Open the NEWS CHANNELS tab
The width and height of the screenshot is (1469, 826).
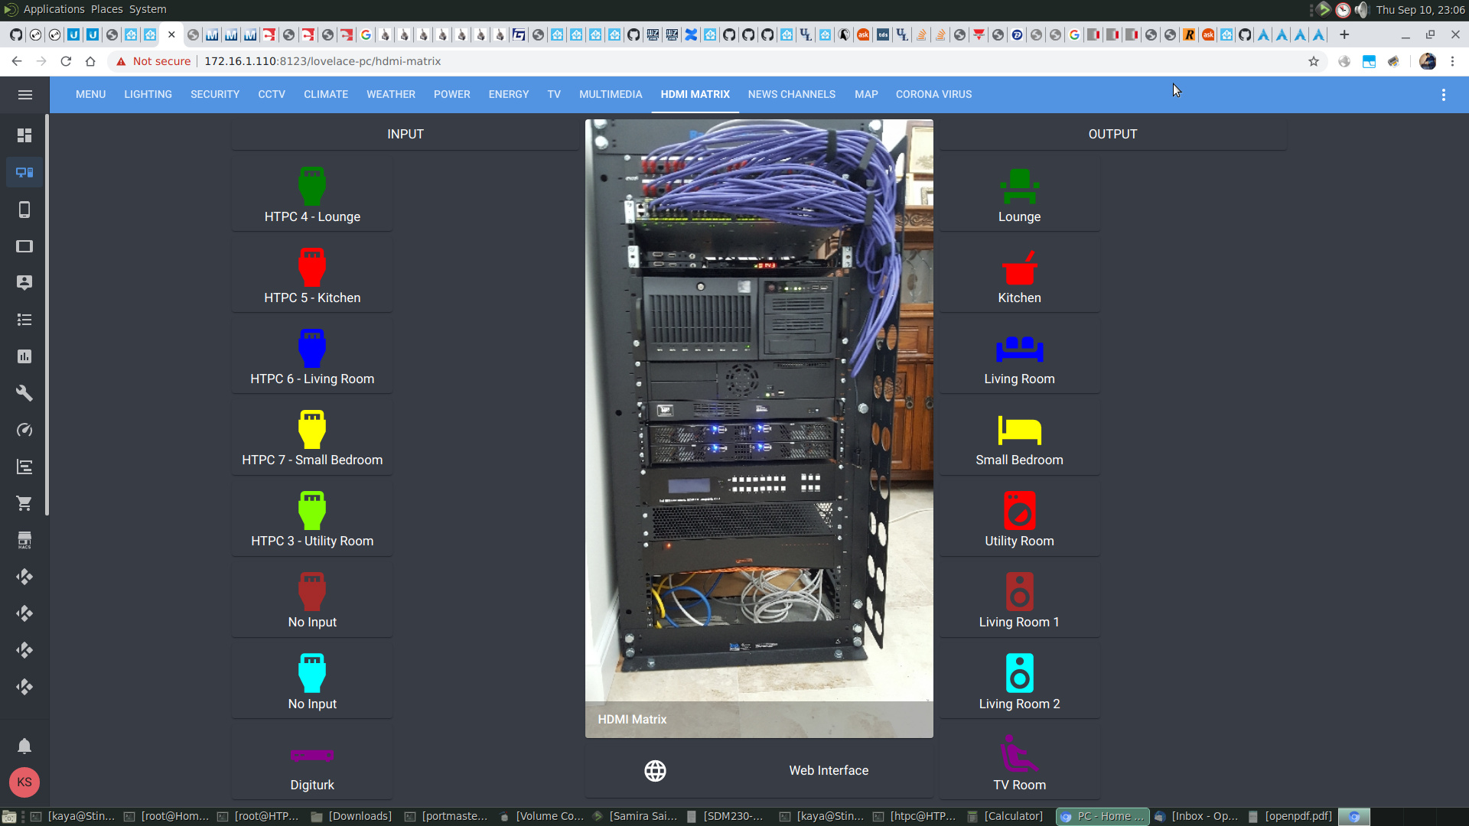tap(791, 94)
